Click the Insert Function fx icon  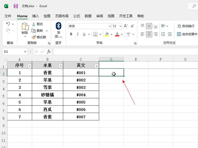(x=49, y=52)
